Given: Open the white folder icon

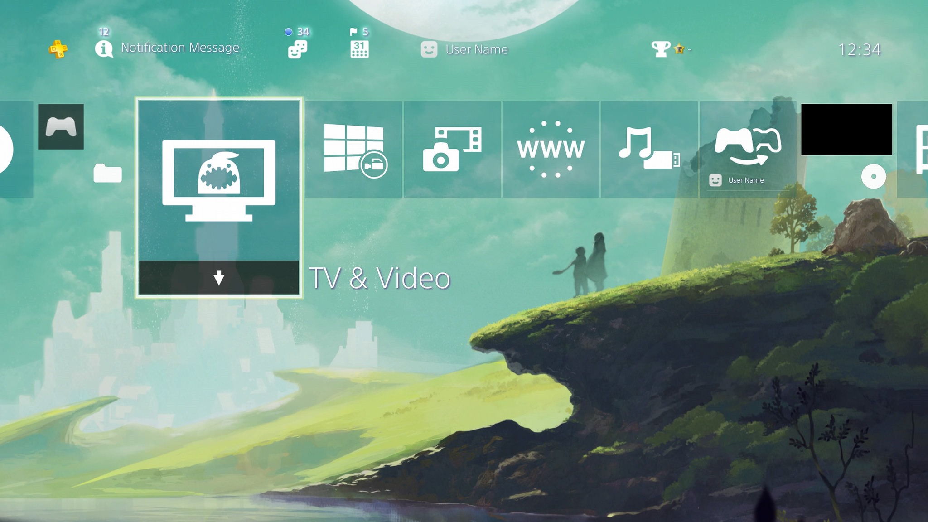Looking at the screenshot, I should pyautogui.click(x=107, y=173).
